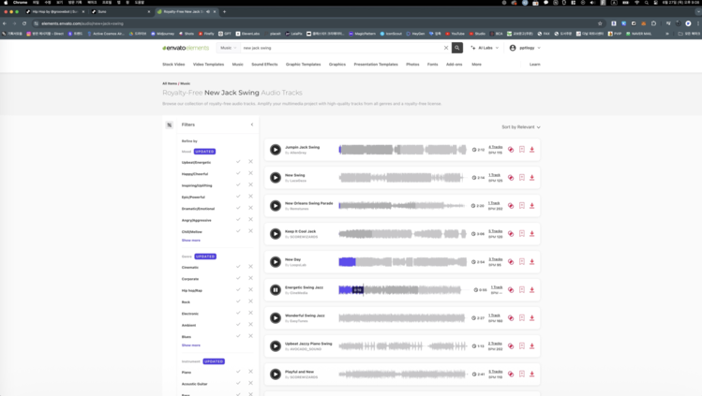Image resolution: width=702 pixels, height=396 pixels.
Task: Bookmark the New Orleans Swing Parade track
Action: pyautogui.click(x=521, y=206)
